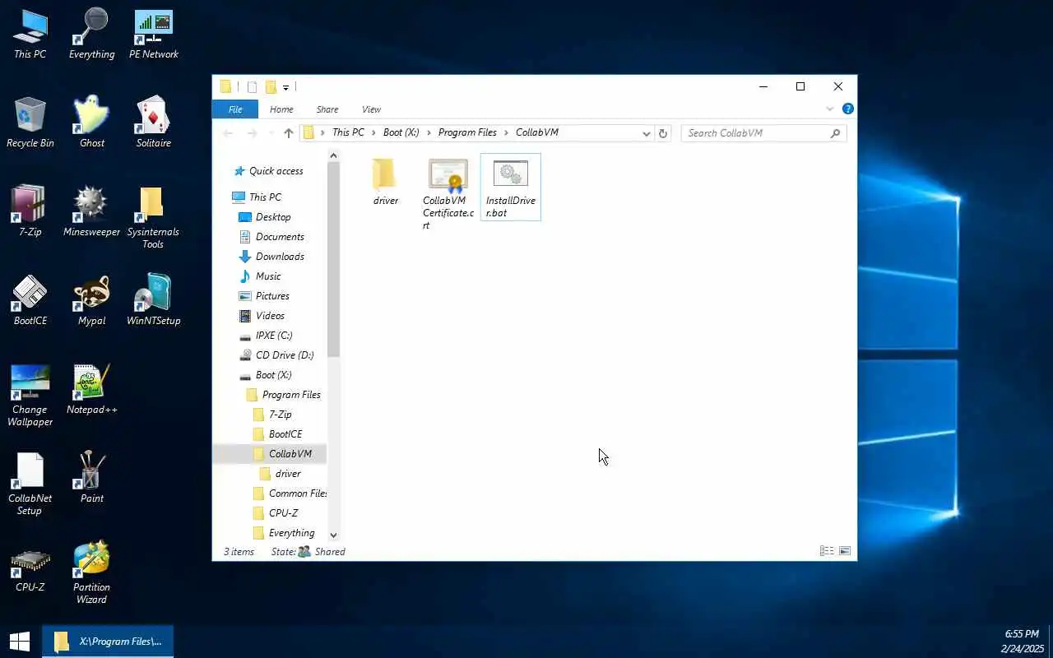The height and width of the screenshot is (658, 1053).
Task: Launch the Everything search shortcut
Action: coord(91,35)
